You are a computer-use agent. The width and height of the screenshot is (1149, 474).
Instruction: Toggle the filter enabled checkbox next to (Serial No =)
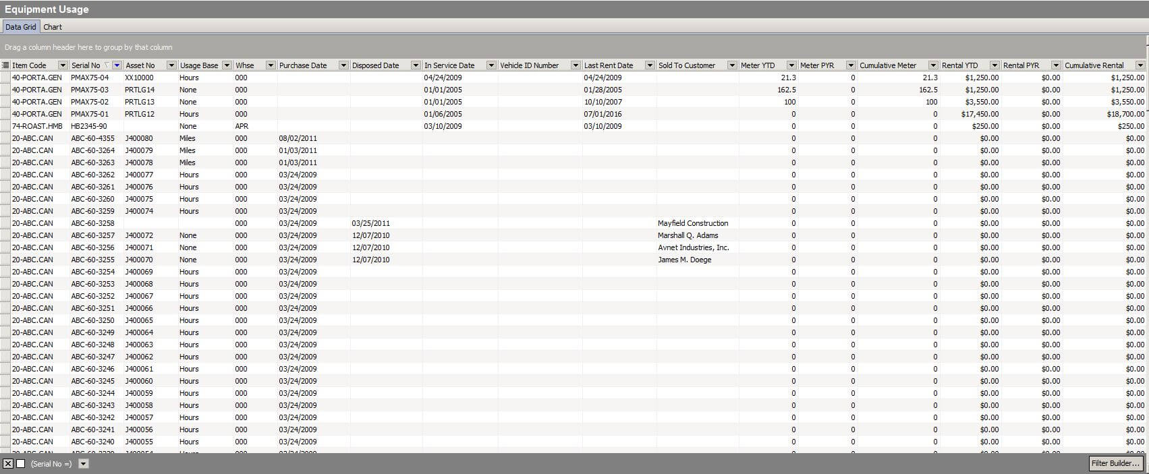tap(20, 463)
